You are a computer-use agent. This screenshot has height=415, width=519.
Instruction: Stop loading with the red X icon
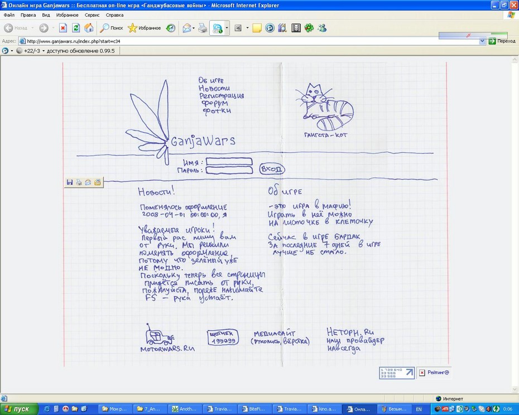click(x=63, y=28)
